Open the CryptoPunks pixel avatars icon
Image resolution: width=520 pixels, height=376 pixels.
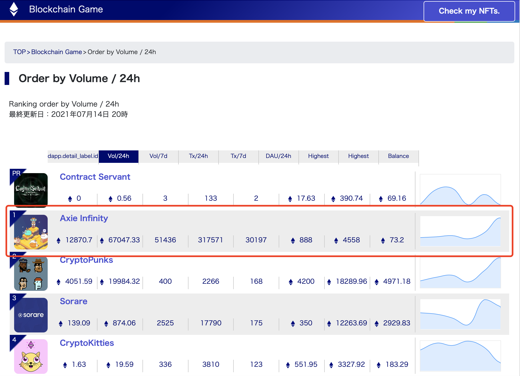tap(31, 273)
